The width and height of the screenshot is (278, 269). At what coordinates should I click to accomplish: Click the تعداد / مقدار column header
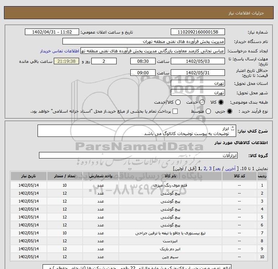click(65, 176)
